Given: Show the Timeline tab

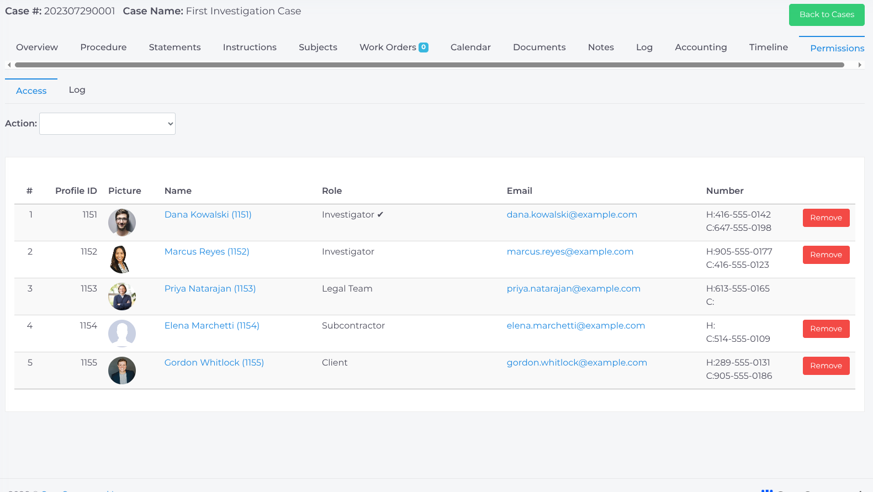Looking at the screenshot, I should [769, 47].
